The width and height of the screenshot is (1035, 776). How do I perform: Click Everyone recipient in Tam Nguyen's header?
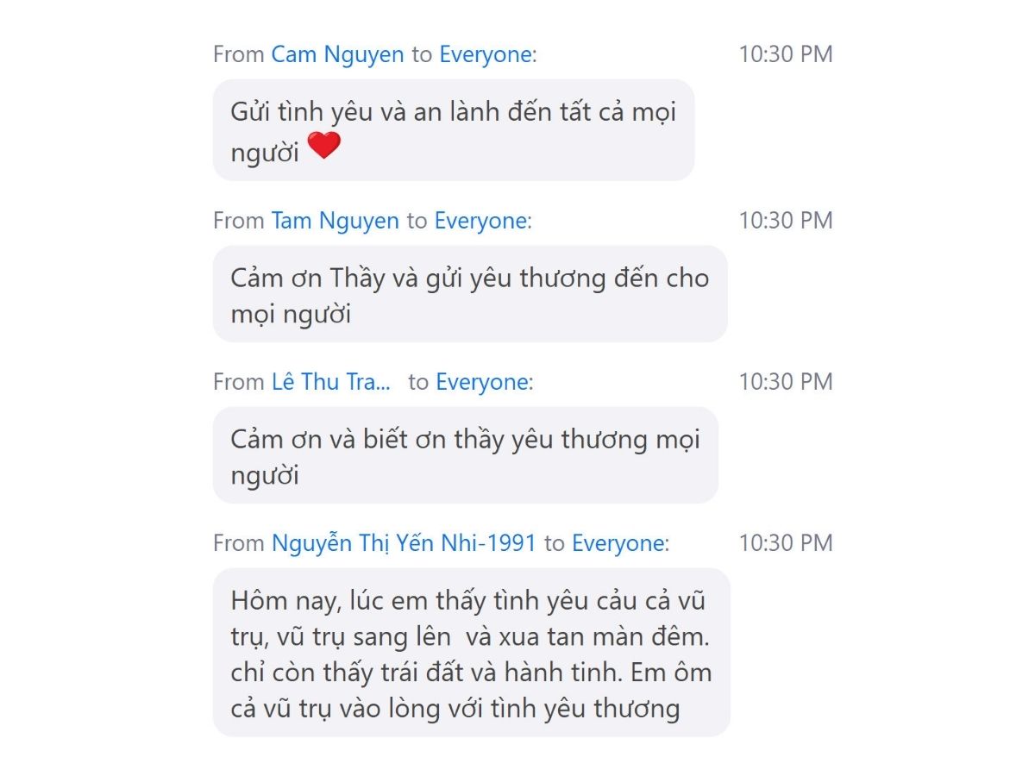pyautogui.click(x=480, y=221)
